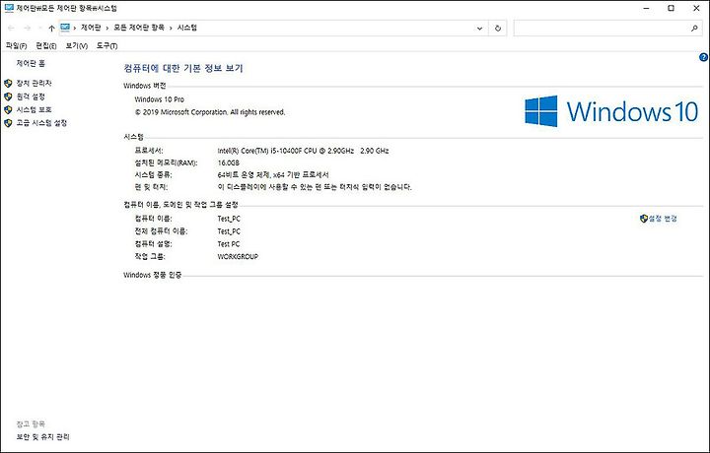
Task: Open 보안 및 유지 관리 link
Action: point(43,436)
